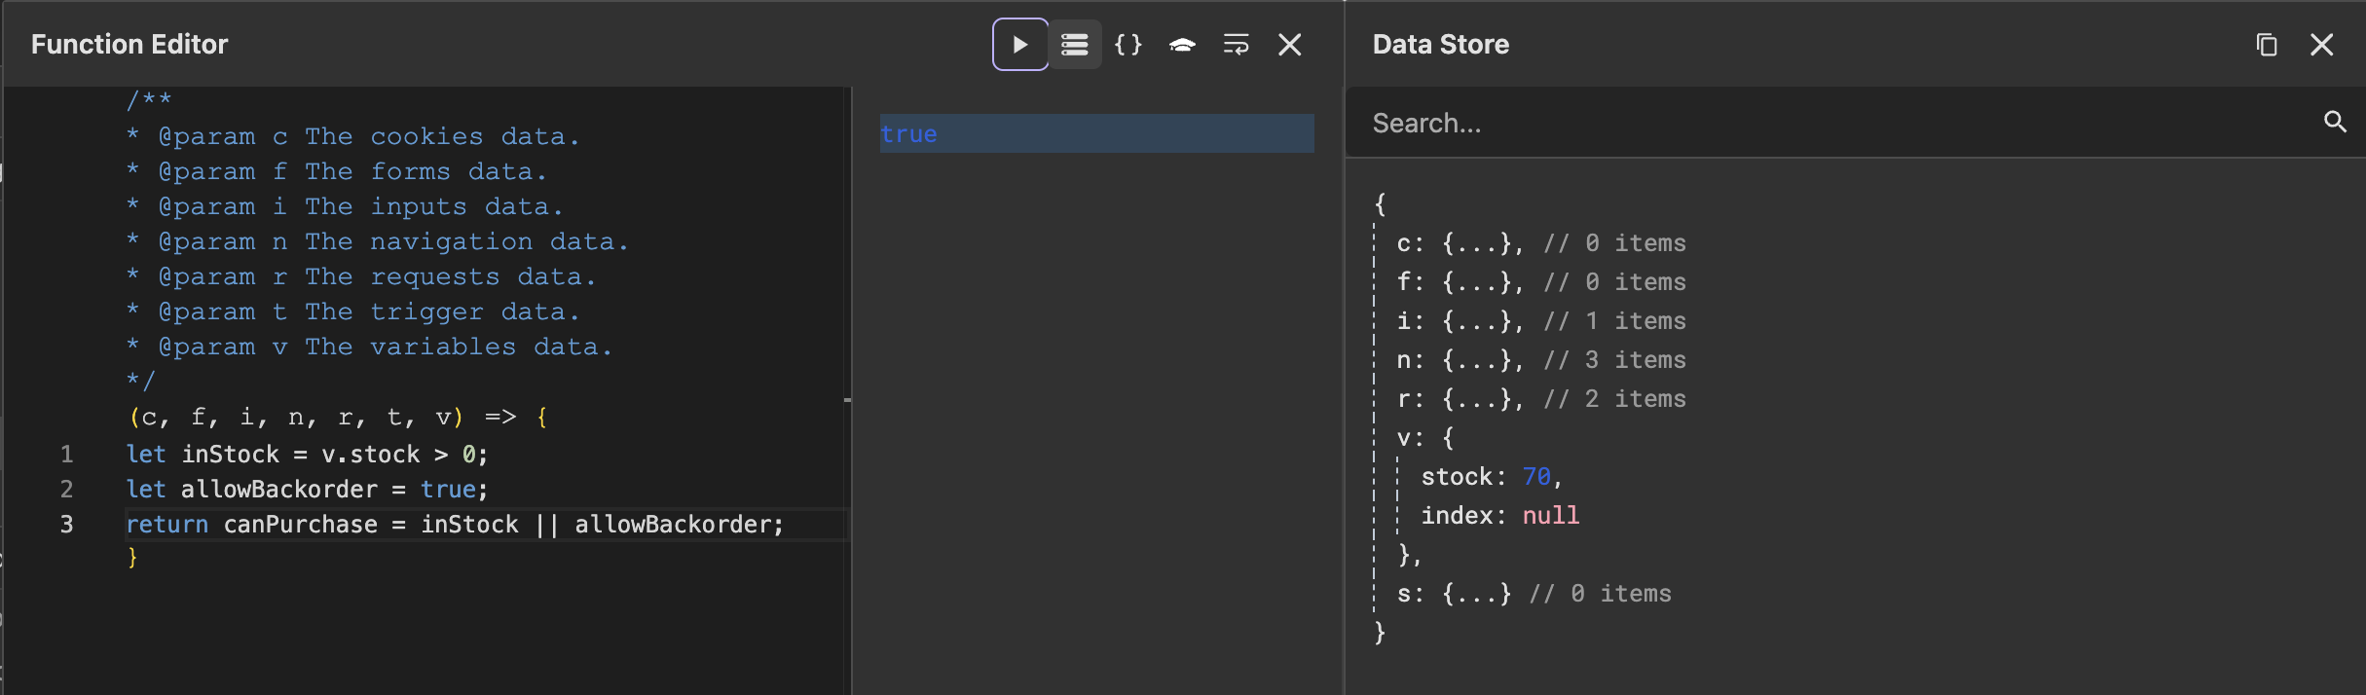The width and height of the screenshot is (2366, 695).
Task: Run the function with the play button
Action: pos(1019,45)
